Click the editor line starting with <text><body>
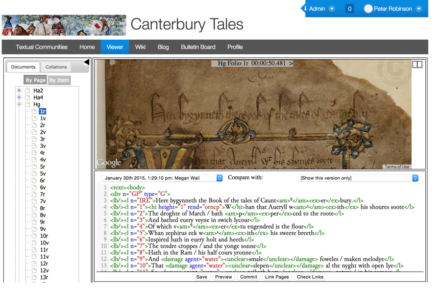441x288 pixels. (127, 188)
